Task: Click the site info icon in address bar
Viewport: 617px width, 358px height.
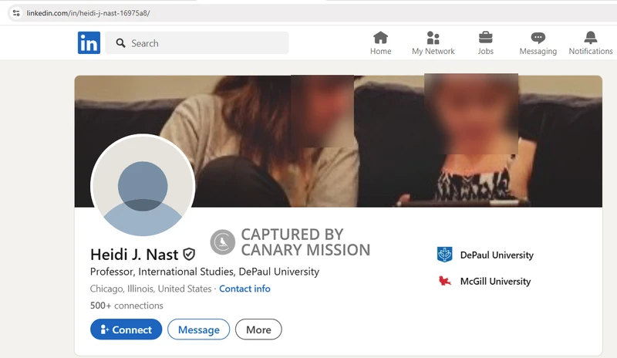Action: (x=15, y=13)
